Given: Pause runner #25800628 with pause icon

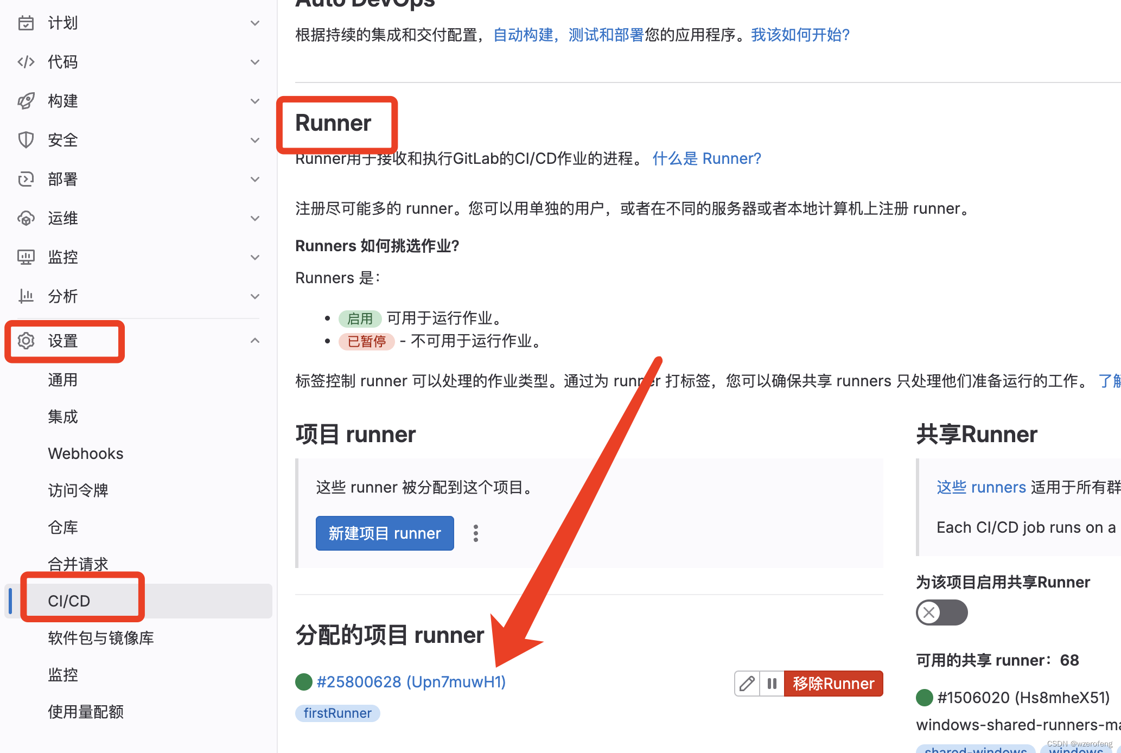Looking at the screenshot, I should coord(772,684).
